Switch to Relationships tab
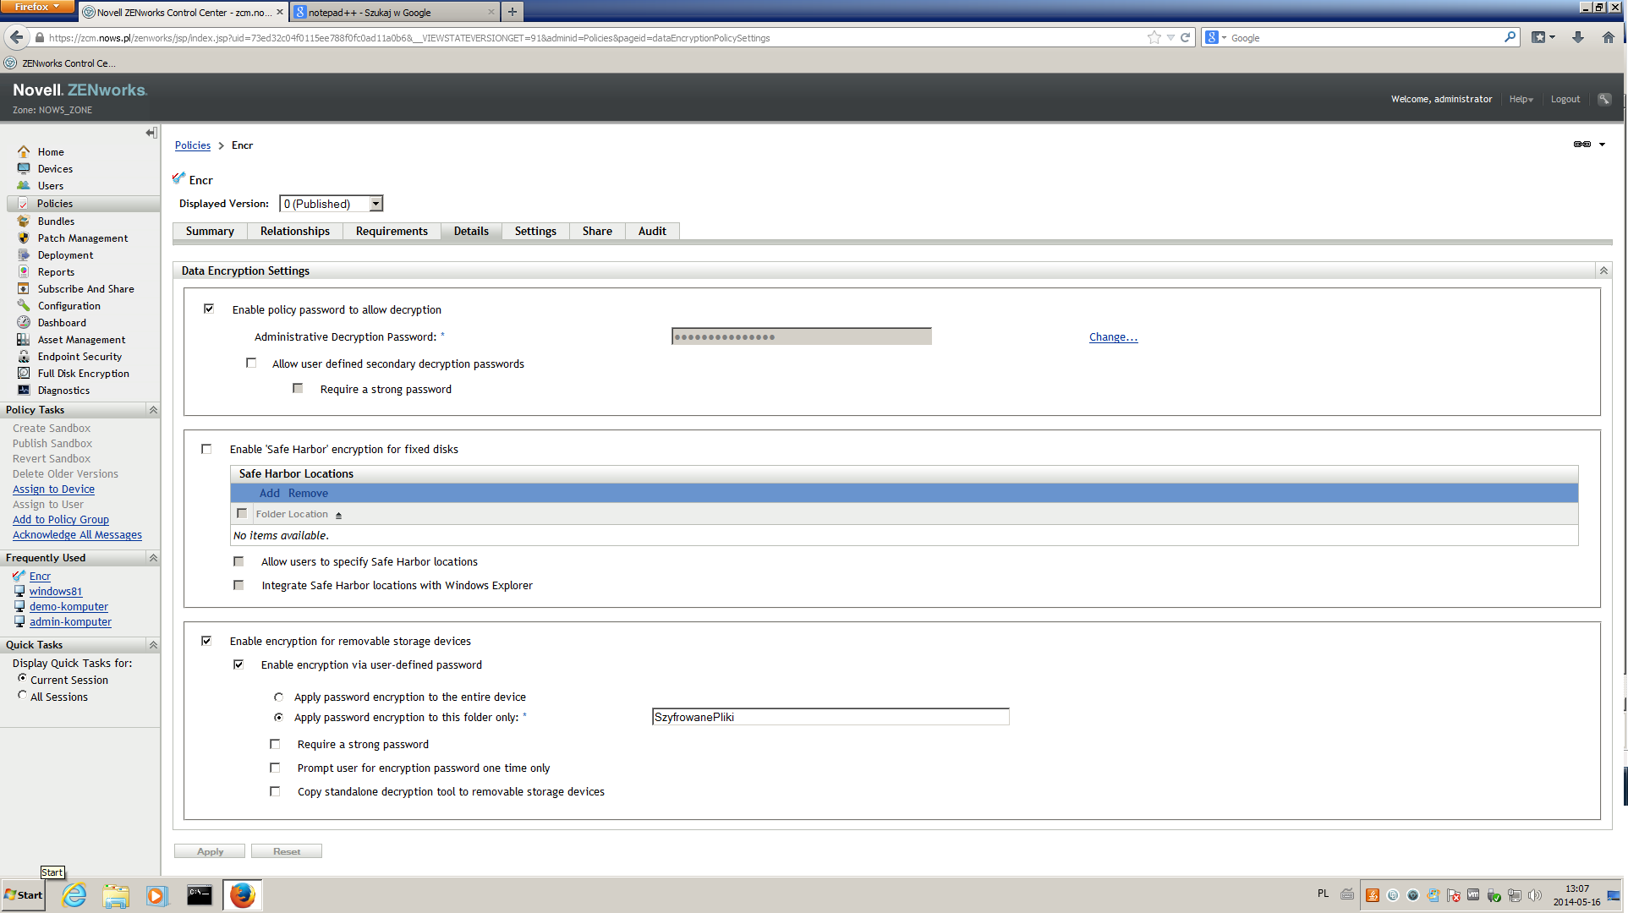 tap(295, 231)
